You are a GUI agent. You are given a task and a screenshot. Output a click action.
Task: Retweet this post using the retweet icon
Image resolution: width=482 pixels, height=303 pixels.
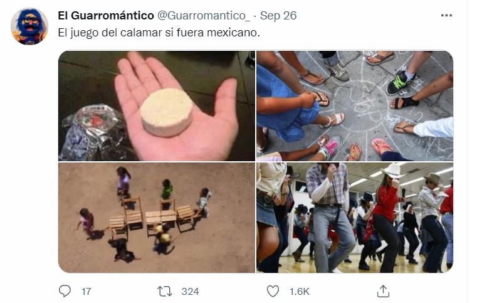(x=165, y=291)
